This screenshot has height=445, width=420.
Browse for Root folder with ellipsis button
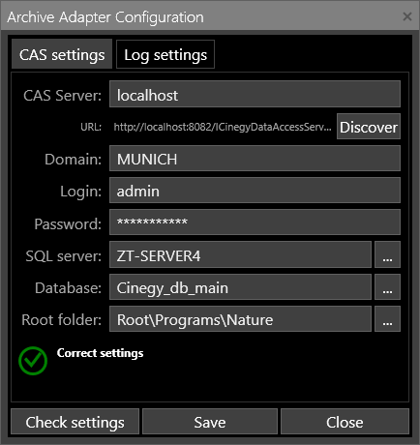point(387,319)
